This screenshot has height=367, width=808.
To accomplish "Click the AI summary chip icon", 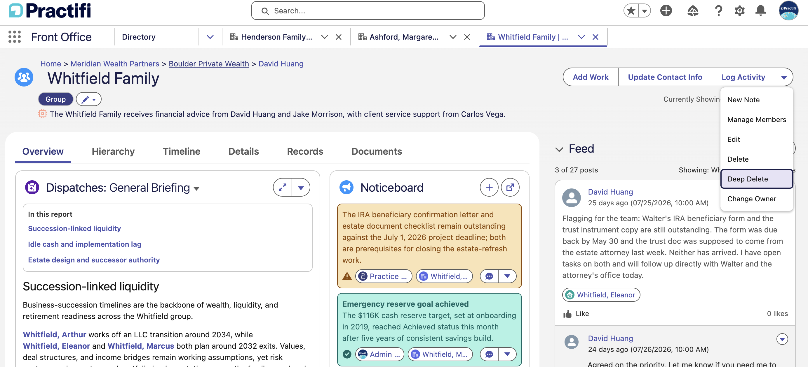I will tap(42, 114).
